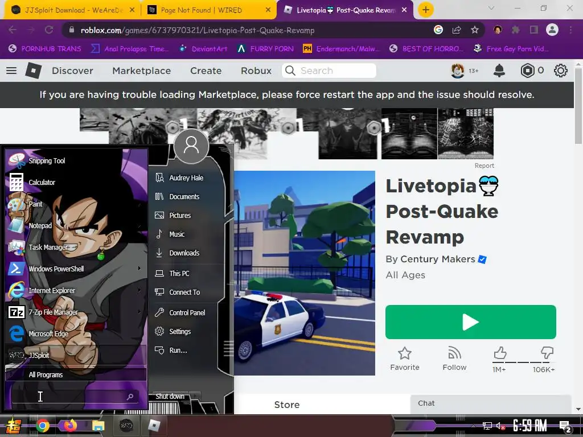The height and width of the screenshot is (437, 583).
Task: Open Notepad from the Start menu
Action: point(76,225)
